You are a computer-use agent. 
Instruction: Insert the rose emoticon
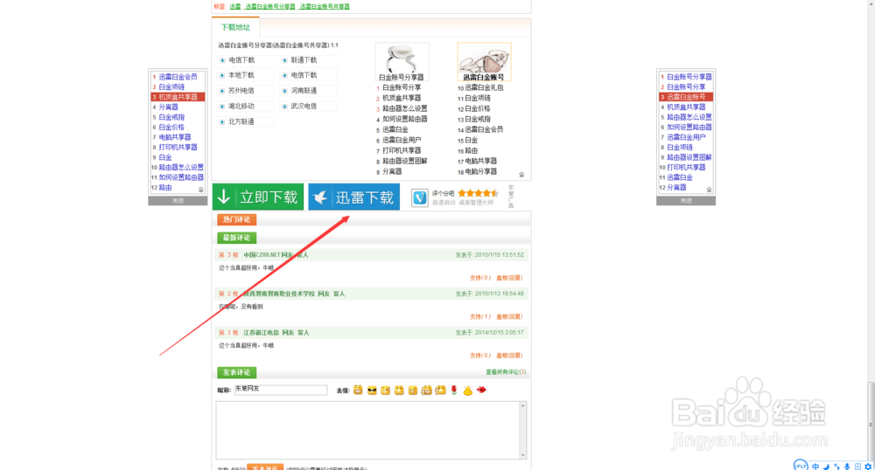click(x=454, y=391)
